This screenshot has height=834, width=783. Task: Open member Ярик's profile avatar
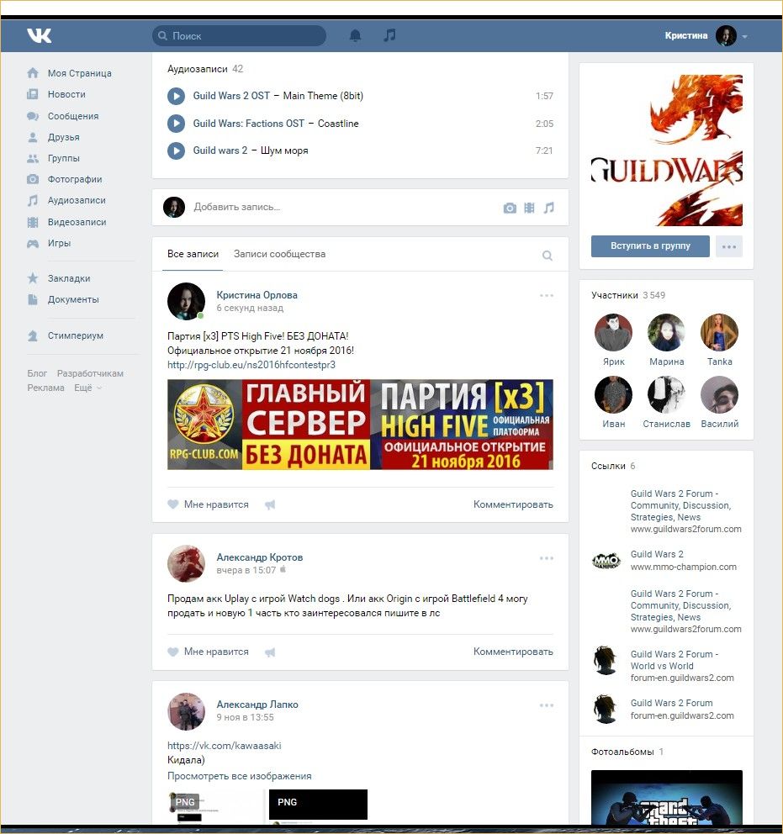(613, 332)
